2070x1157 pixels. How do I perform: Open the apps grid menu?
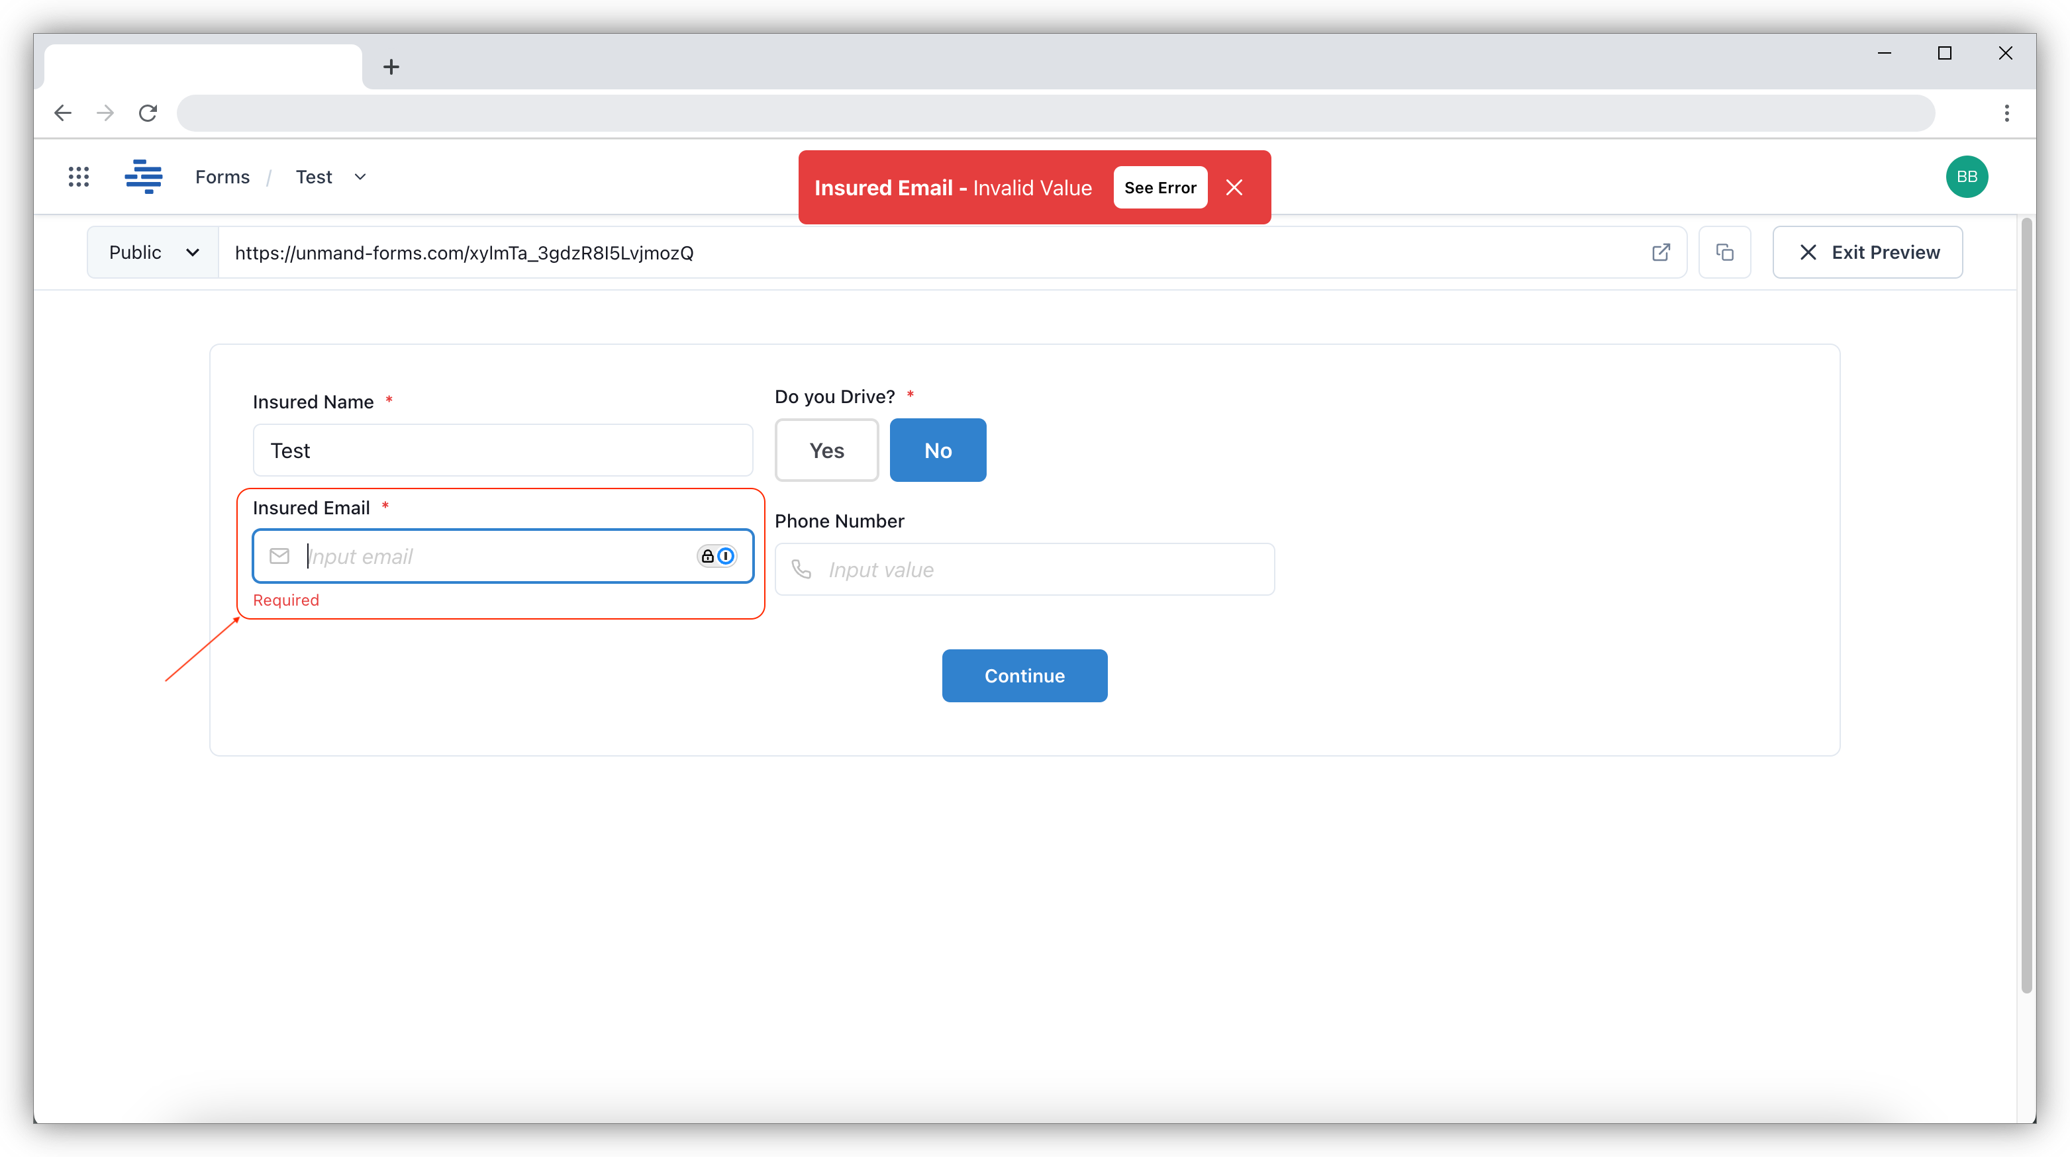(79, 177)
